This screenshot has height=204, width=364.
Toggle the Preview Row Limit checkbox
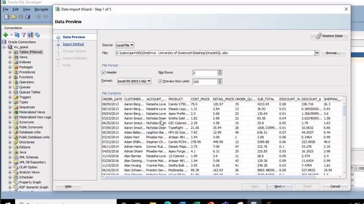[x=160, y=82]
